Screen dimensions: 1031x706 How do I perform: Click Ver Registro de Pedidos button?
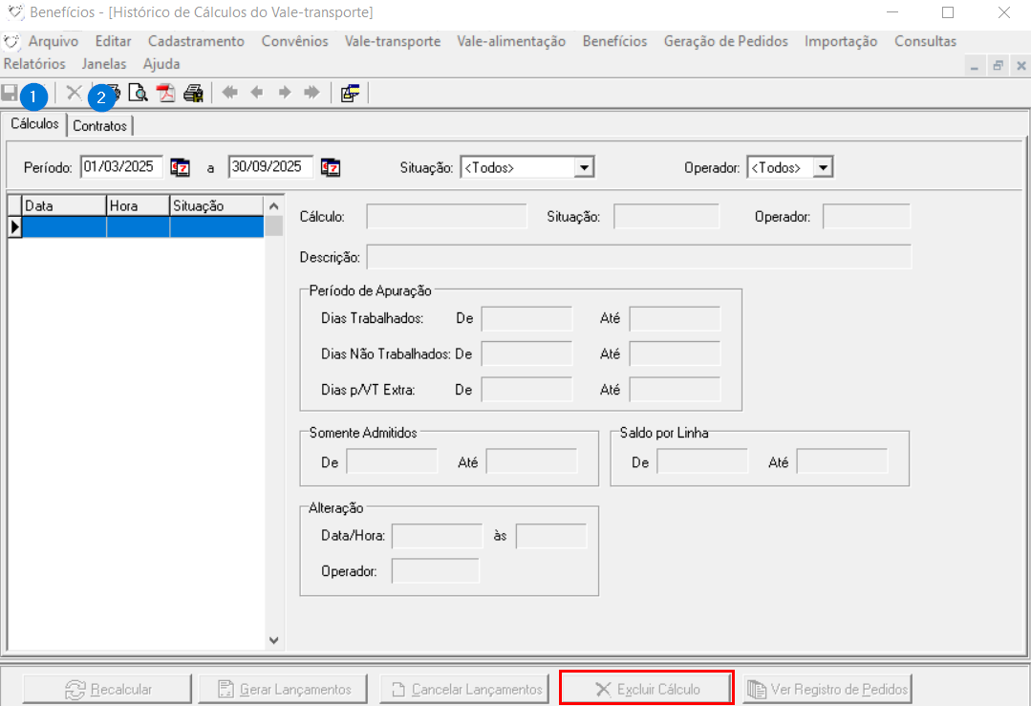tap(827, 689)
